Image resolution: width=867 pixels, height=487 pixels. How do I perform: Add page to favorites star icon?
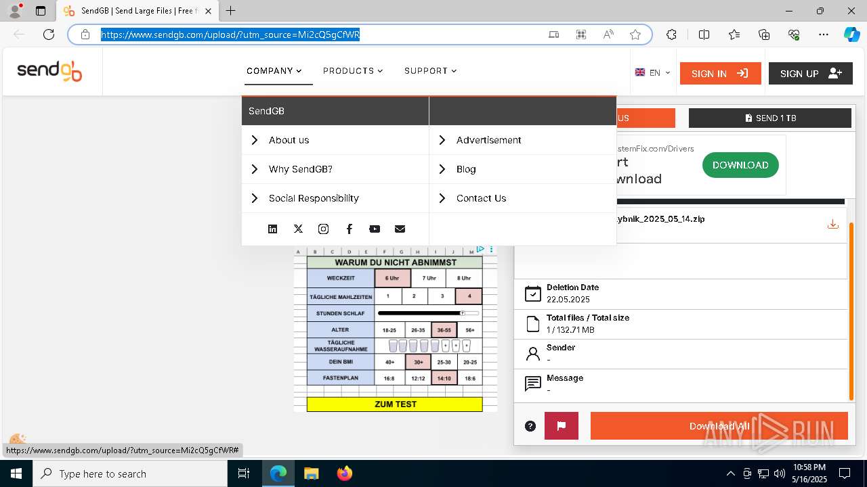(x=635, y=34)
